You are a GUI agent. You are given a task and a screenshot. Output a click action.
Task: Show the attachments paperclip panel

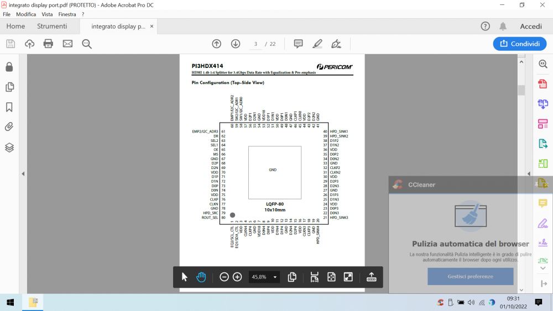click(x=9, y=127)
